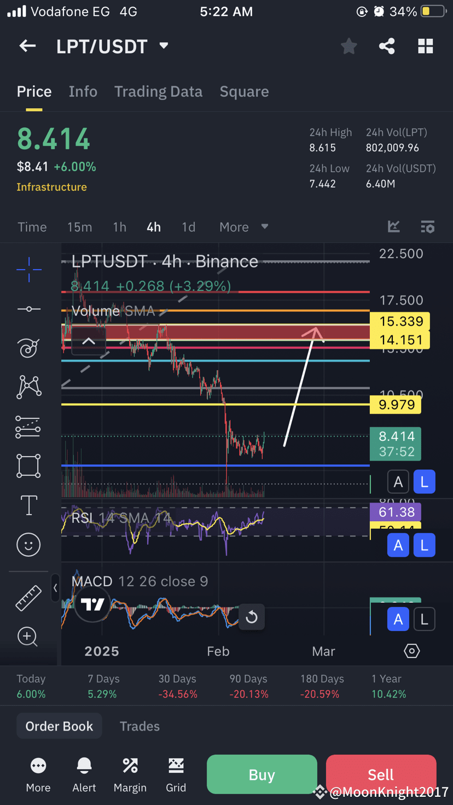453x805 pixels.
Task: Open the XABCD pattern drawing tool
Action: [28, 387]
